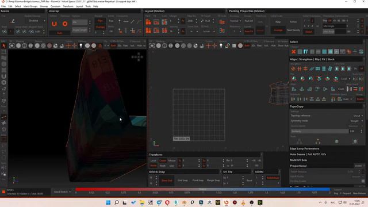The image size is (368, 207).
Task: Open the Files menu
Action: [x=3, y=6]
